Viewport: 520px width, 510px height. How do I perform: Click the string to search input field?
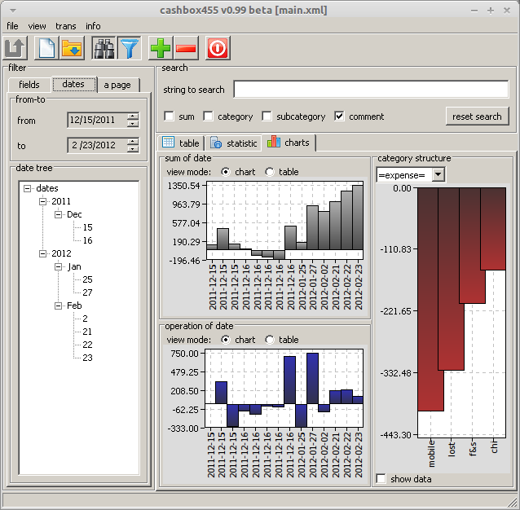[x=370, y=90]
